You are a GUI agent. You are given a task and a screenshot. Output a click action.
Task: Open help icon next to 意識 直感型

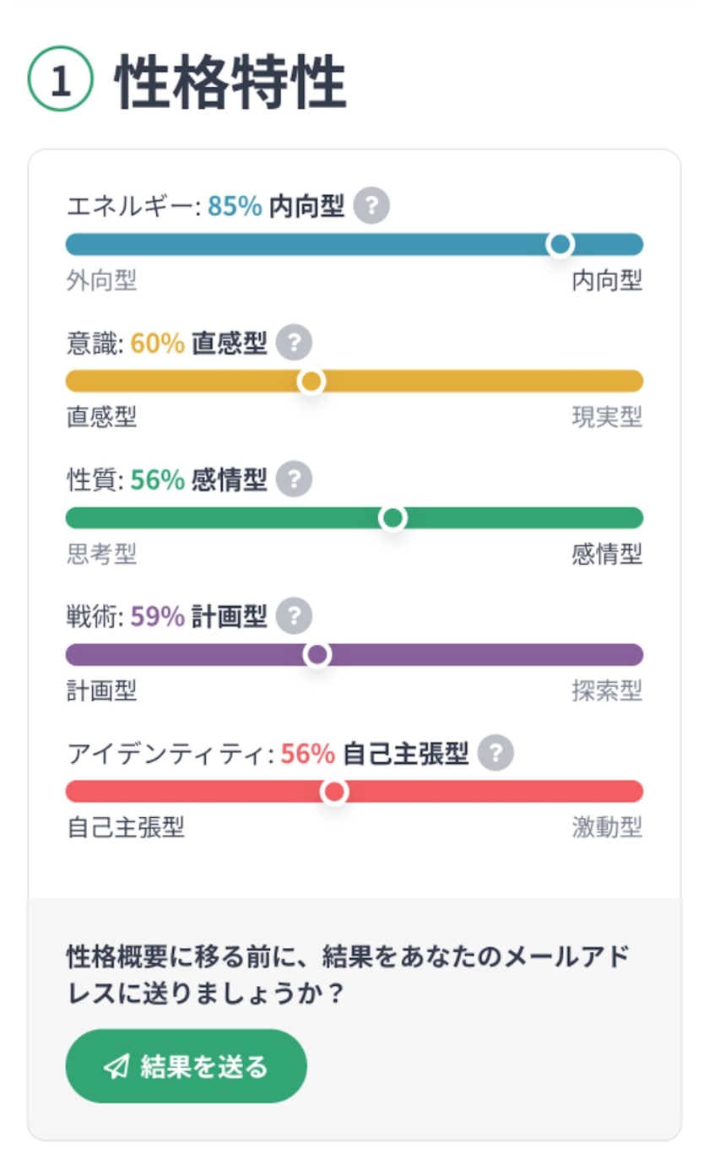click(294, 343)
